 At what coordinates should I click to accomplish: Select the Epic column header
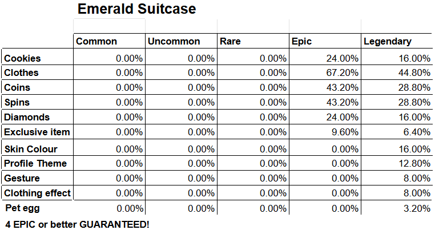(301, 42)
